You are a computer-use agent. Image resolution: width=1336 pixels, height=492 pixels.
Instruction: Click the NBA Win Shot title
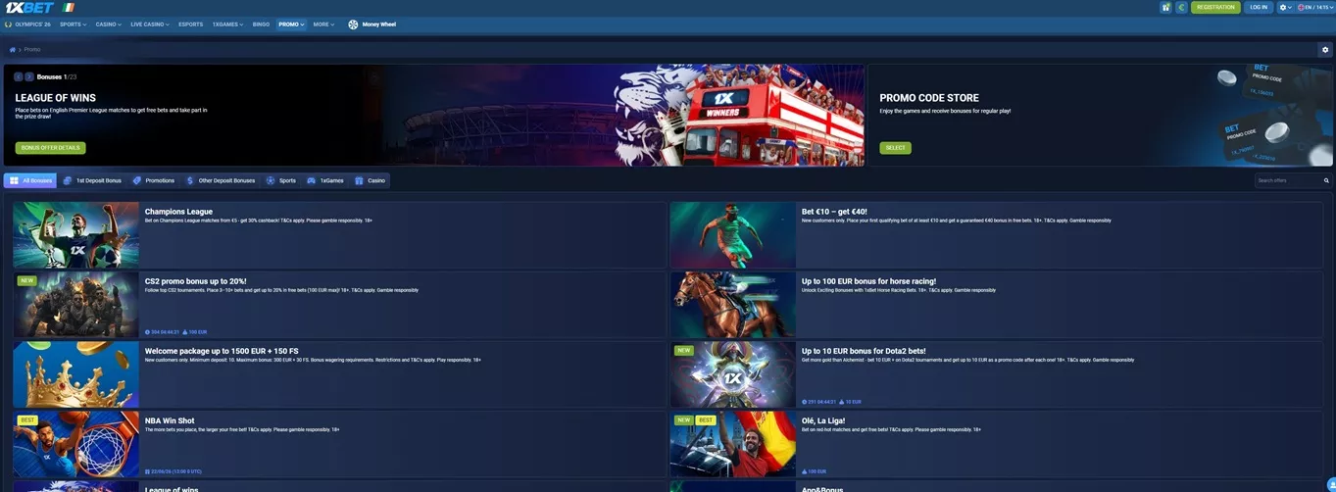(170, 420)
